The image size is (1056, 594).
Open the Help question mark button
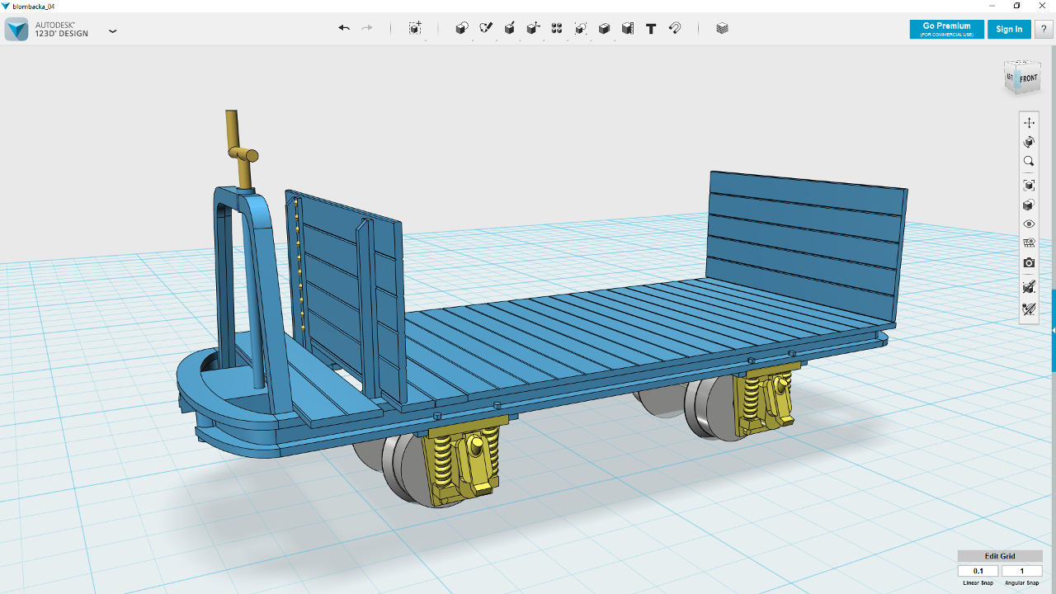(1043, 29)
